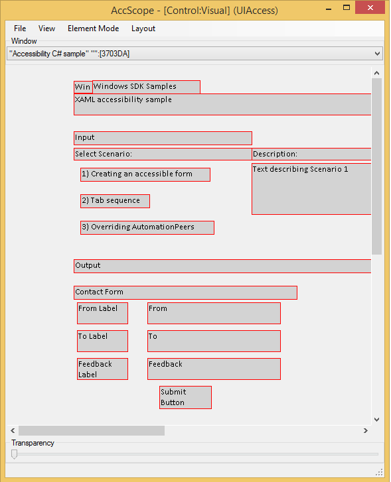Open the View menu
Screen dimensions: 391x482
[46, 29]
